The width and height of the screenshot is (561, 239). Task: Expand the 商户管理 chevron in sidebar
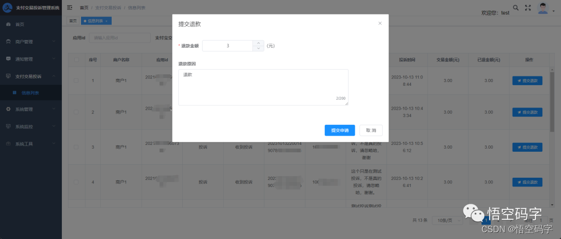tap(54, 42)
